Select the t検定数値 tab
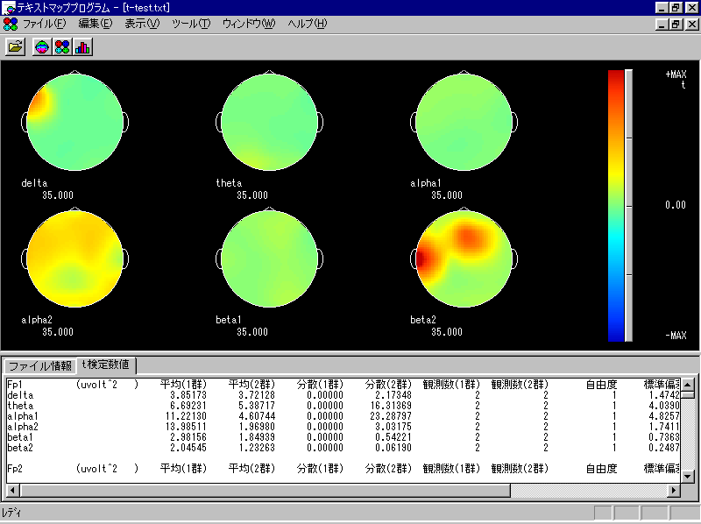The height and width of the screenshot is (524, 701). point(105,365)
